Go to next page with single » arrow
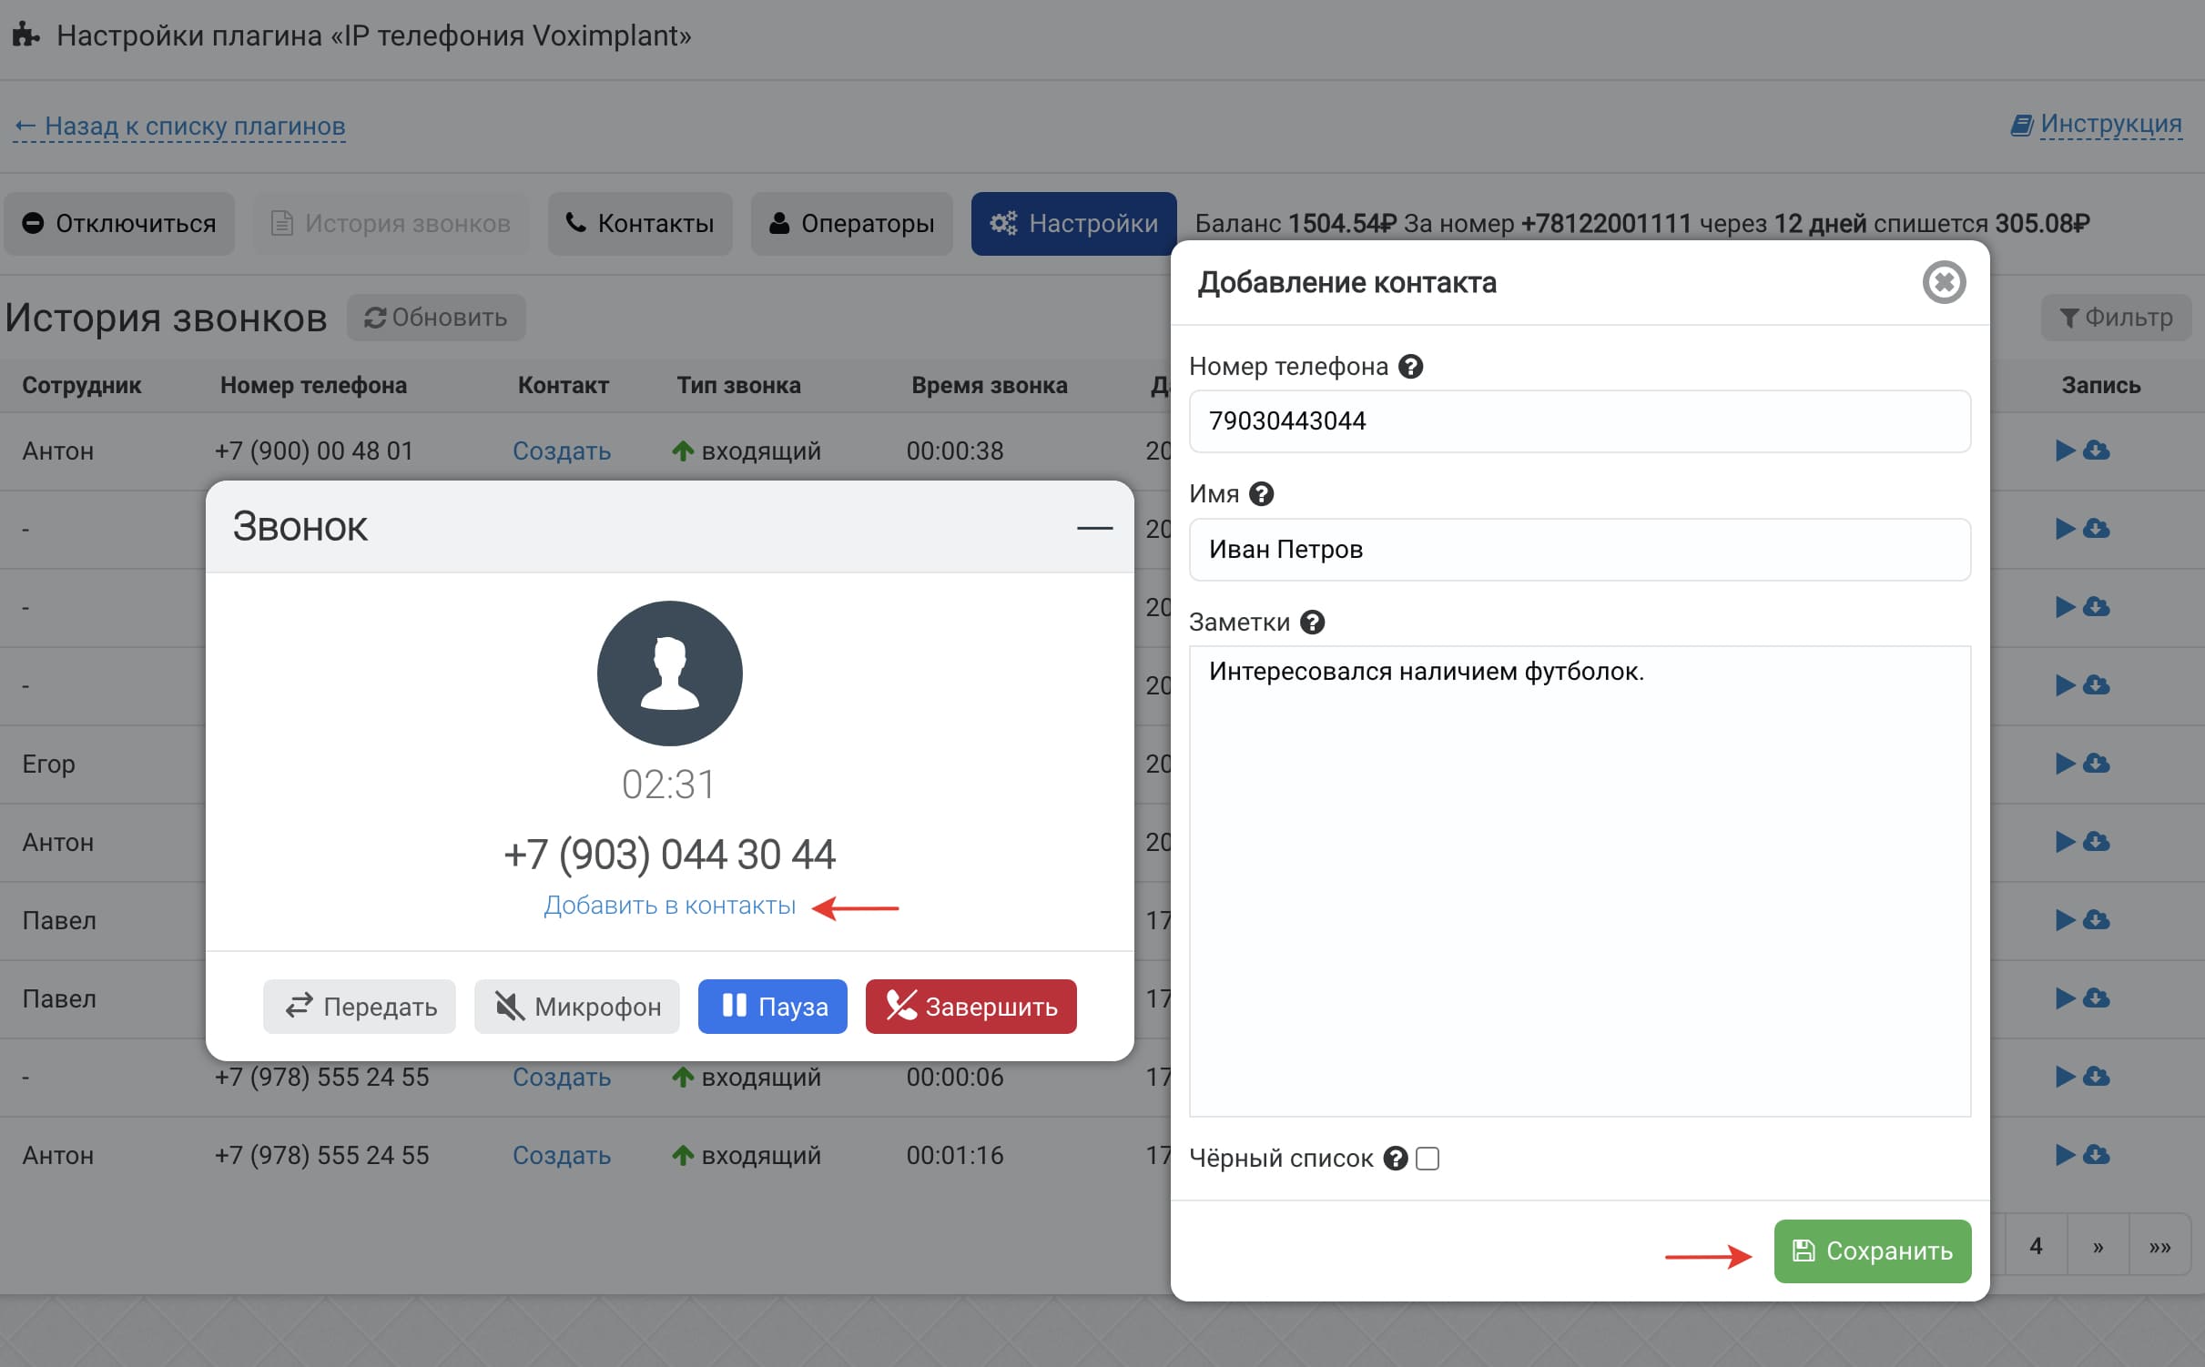Screen dimensions: 2205x1367 (2098, 1245)
